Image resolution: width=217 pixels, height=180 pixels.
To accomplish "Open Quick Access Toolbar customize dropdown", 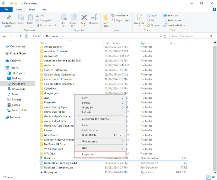I will pos(20,4).
